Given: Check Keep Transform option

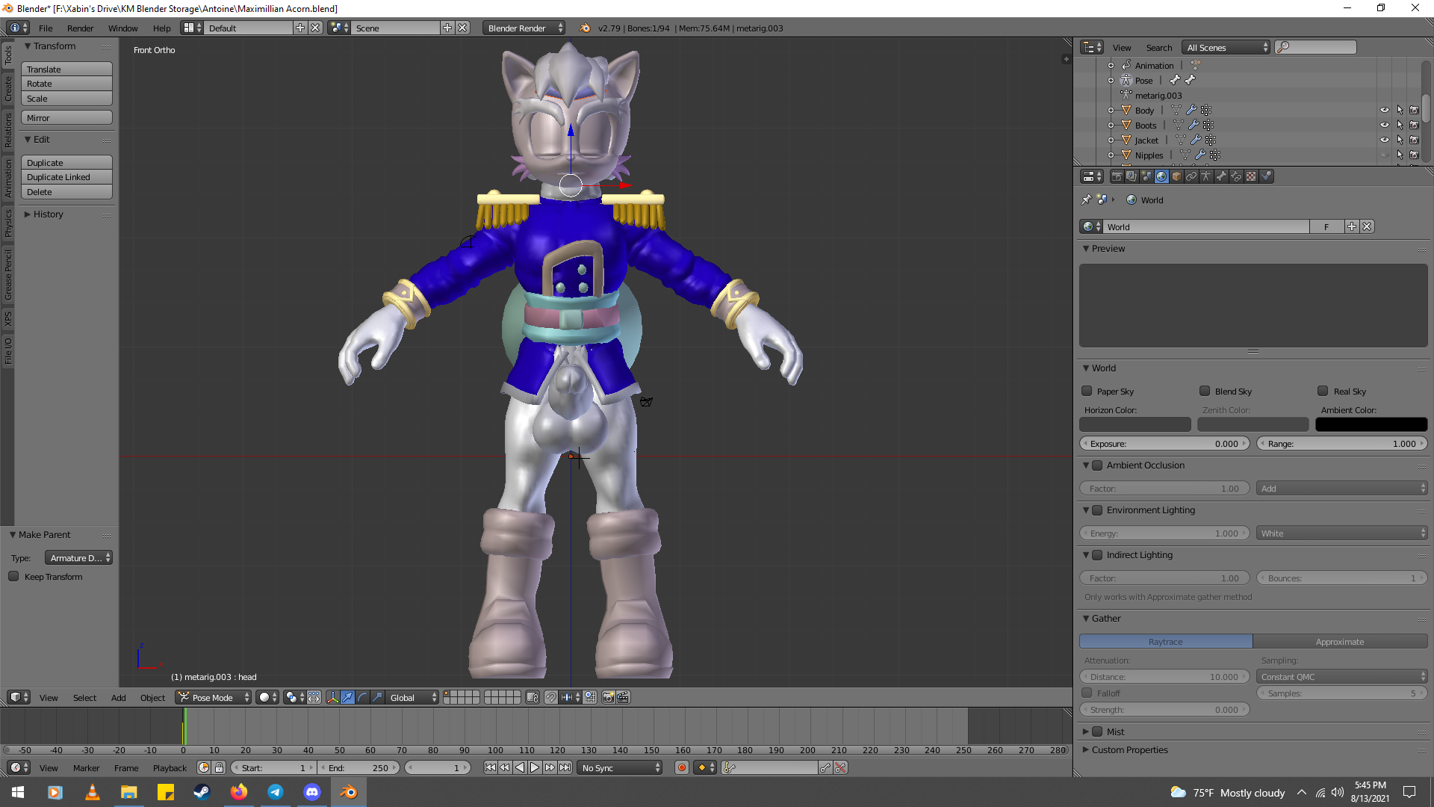Looking at the screenshot, I should 13,576.
